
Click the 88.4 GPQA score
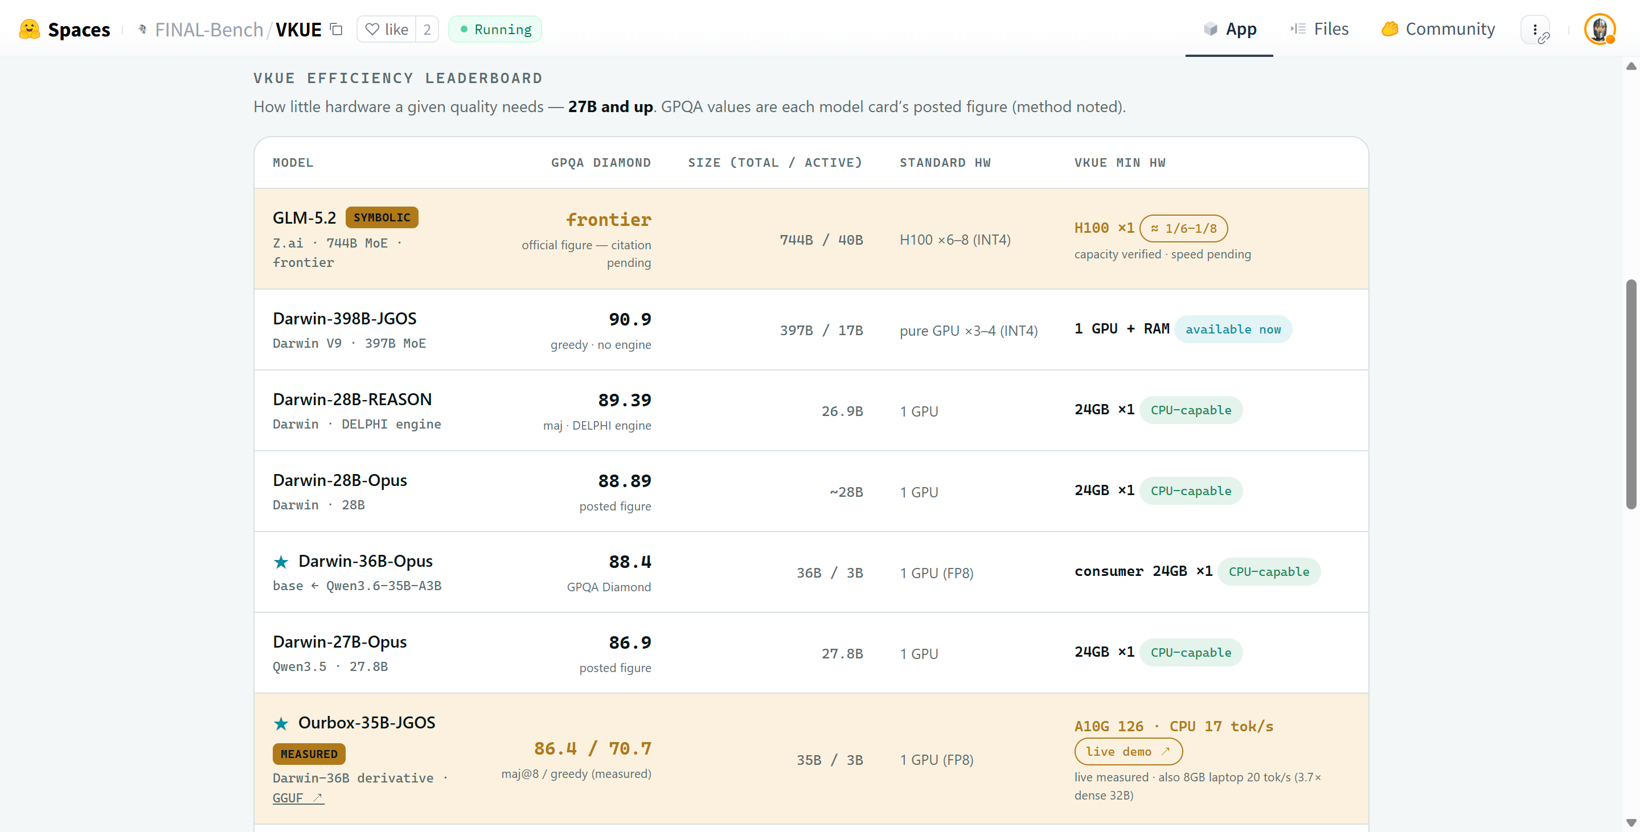tap(630, 562)
